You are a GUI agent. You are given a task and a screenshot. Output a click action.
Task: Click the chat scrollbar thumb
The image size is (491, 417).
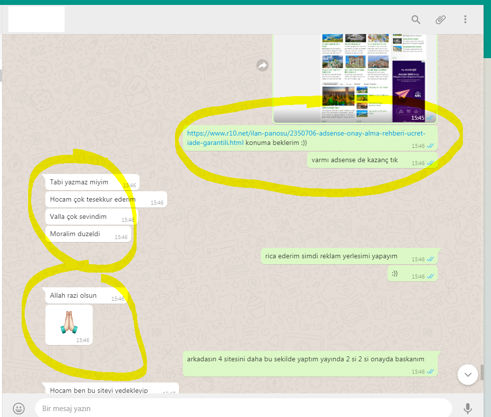click(482, 373)
